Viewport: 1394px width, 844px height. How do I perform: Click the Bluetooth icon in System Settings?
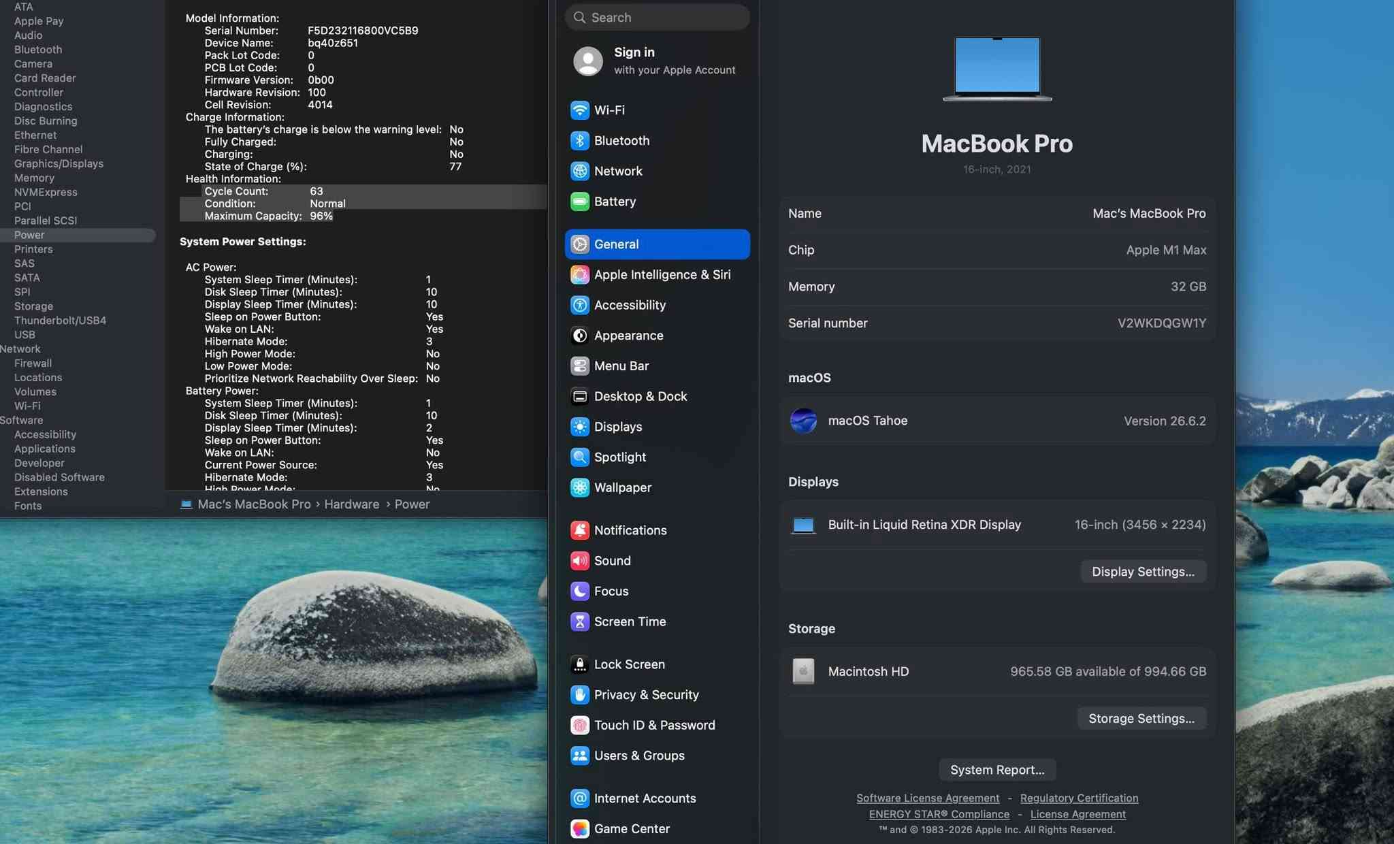pyautogui.click(x=579, y=141)
